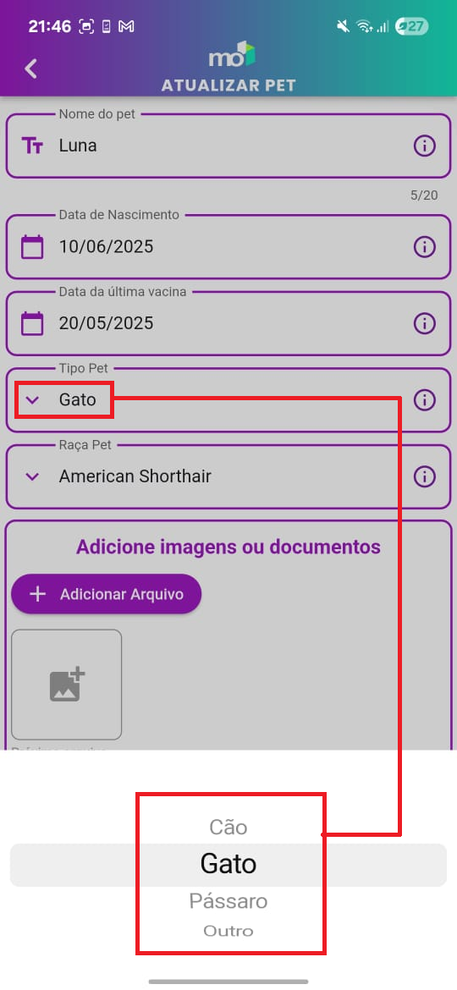Open info for Nome do pet field
Image resolution: width=457 pixels, height=990 pixels.
click(424, 146)
